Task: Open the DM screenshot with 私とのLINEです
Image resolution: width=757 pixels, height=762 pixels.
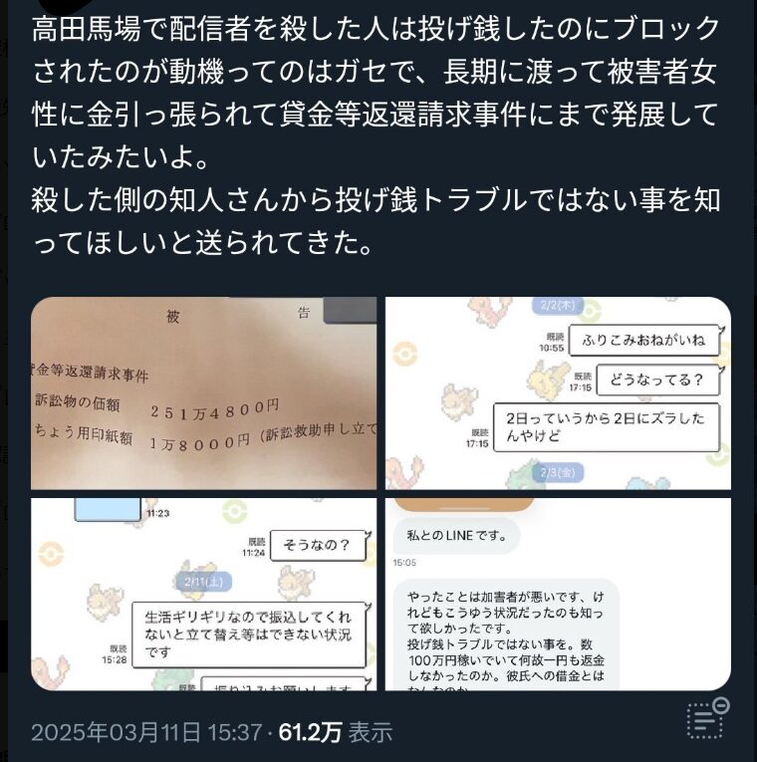Action: [x=558, y=594]
